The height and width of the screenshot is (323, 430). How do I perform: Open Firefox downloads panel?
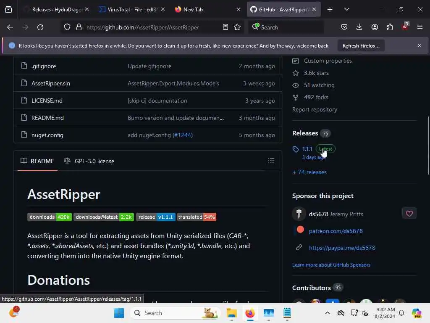[359, 27]
